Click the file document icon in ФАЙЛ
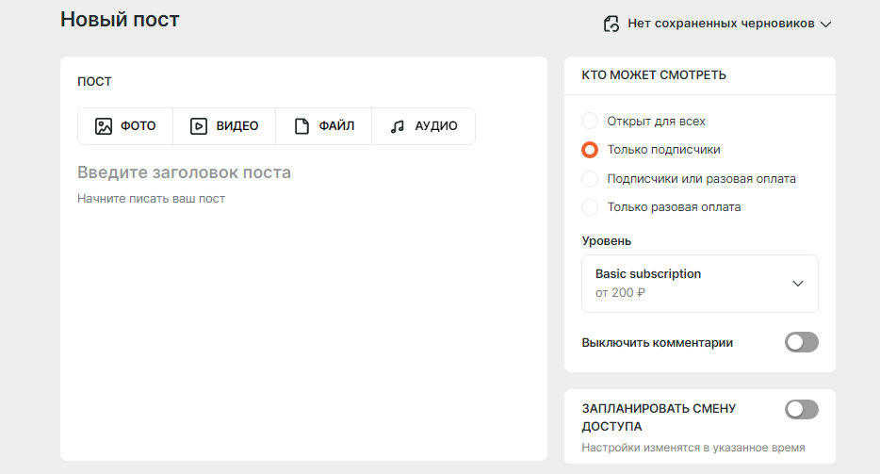Screen dimensions: 880x474 coord(301,126)
